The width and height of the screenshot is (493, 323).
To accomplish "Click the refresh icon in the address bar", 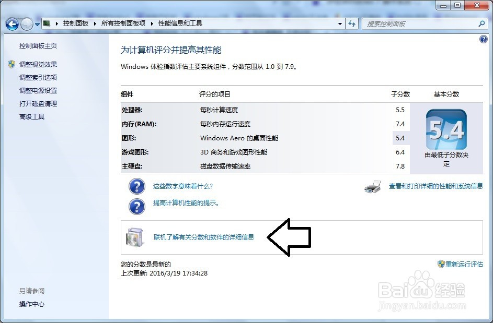I will [351, 23].
